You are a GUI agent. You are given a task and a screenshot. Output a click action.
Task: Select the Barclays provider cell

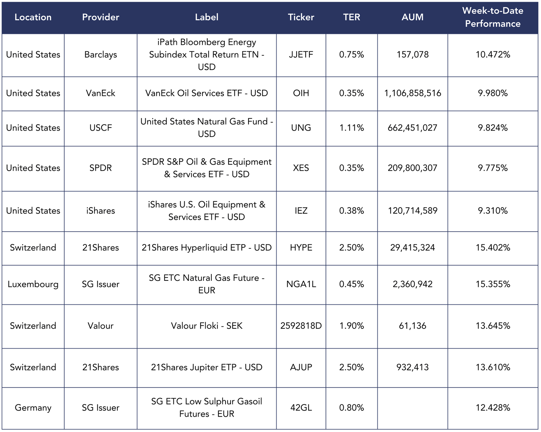pyautogui.click(x=100, y=55)
